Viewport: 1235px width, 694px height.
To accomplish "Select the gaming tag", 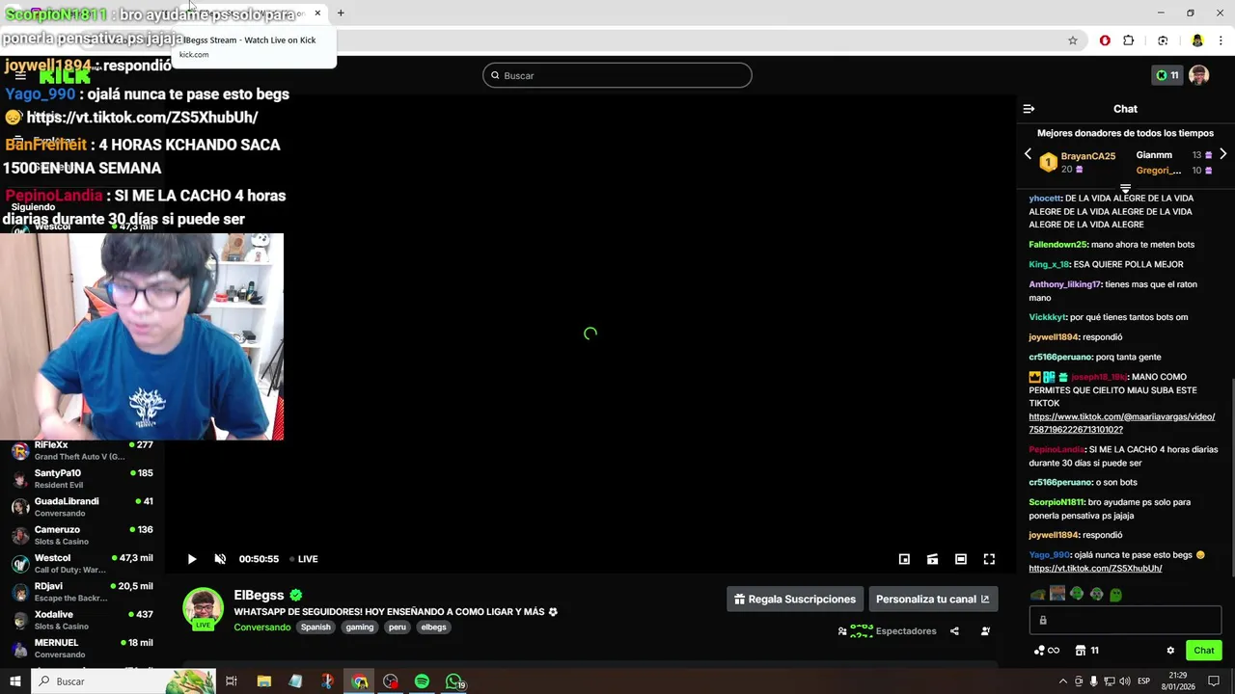I will (x=360, y=627).
